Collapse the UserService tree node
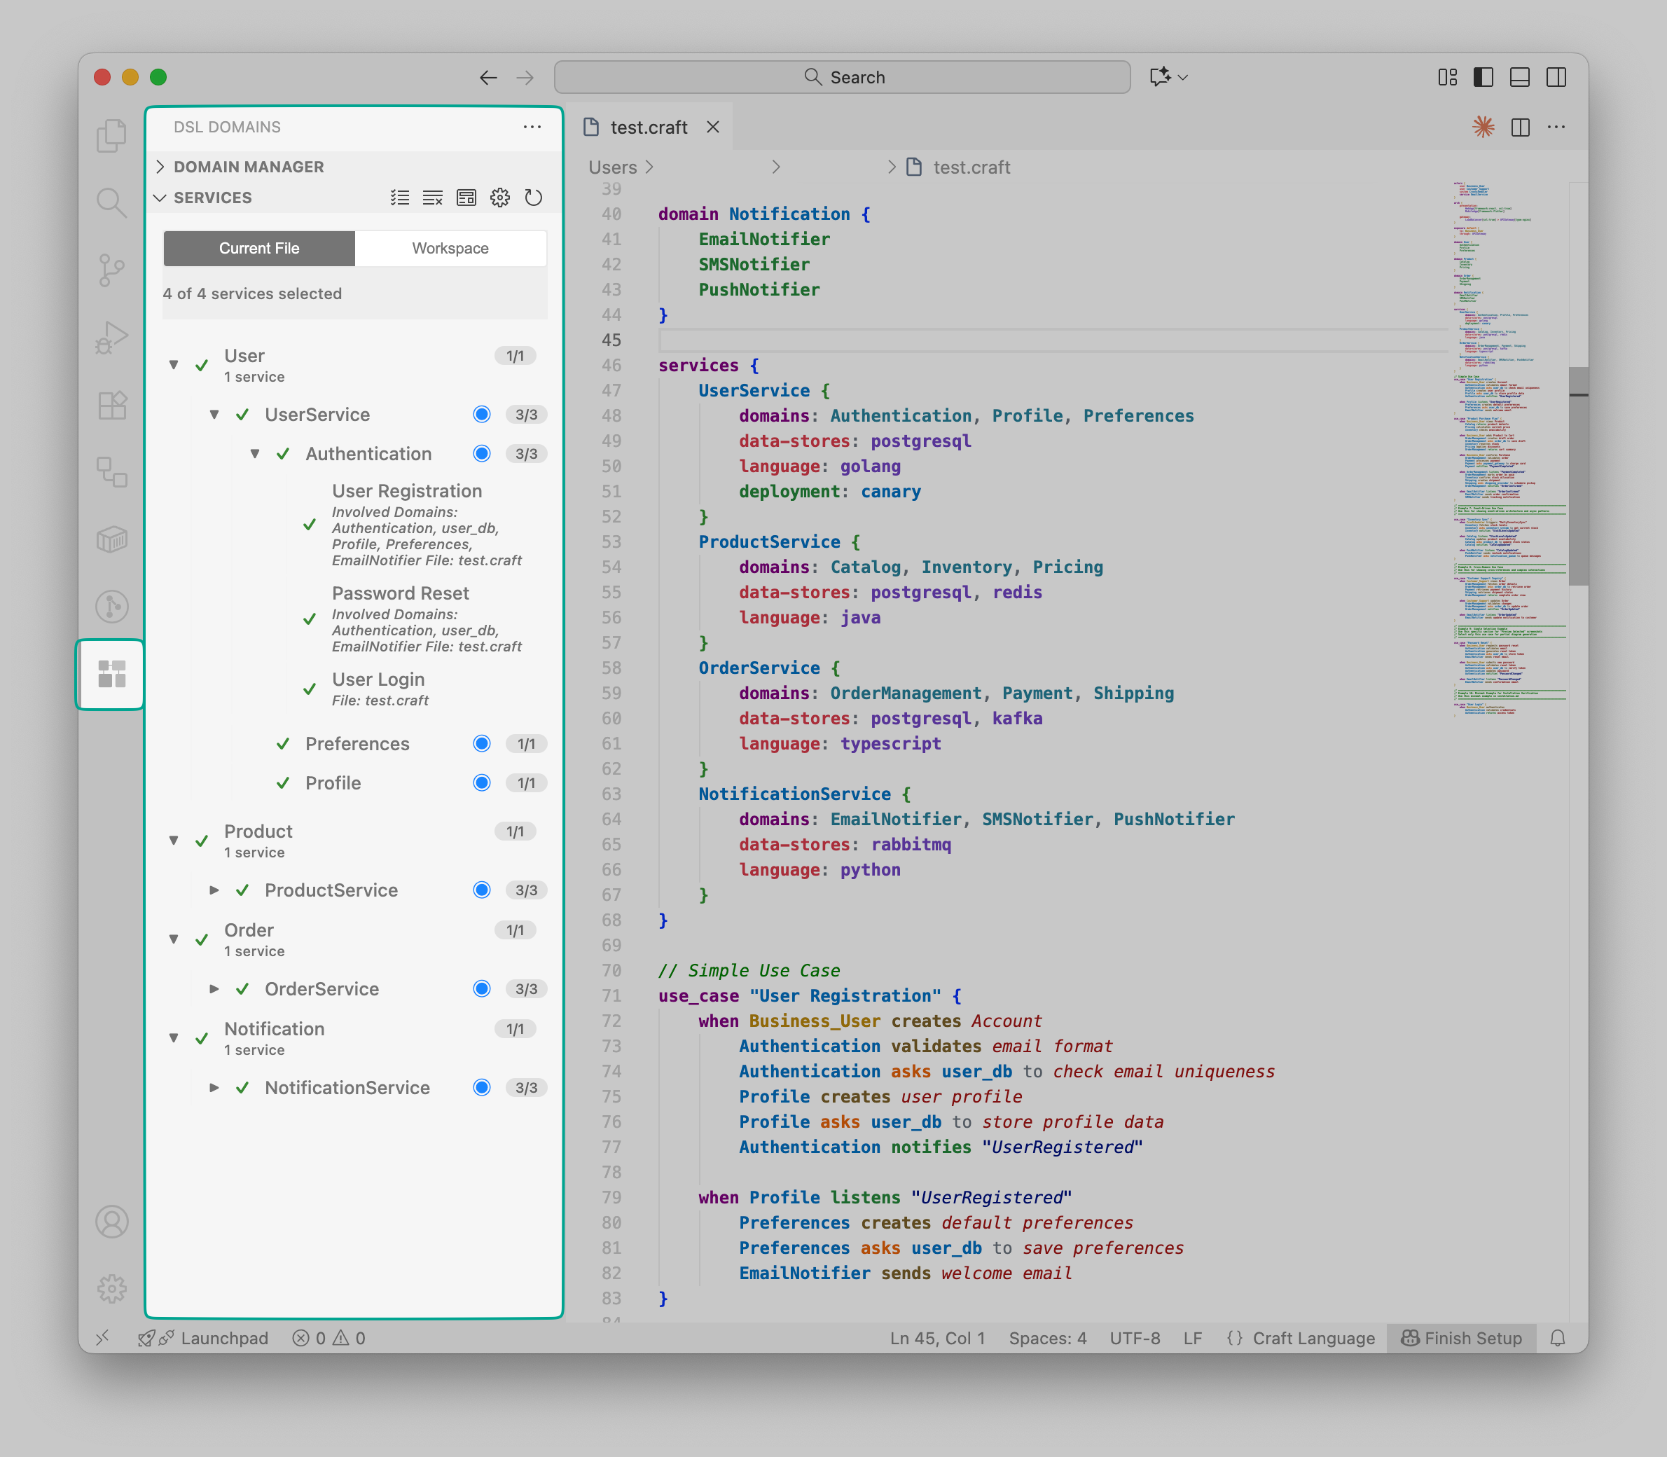The image size is (1667, 1457). tap(214, 415)
